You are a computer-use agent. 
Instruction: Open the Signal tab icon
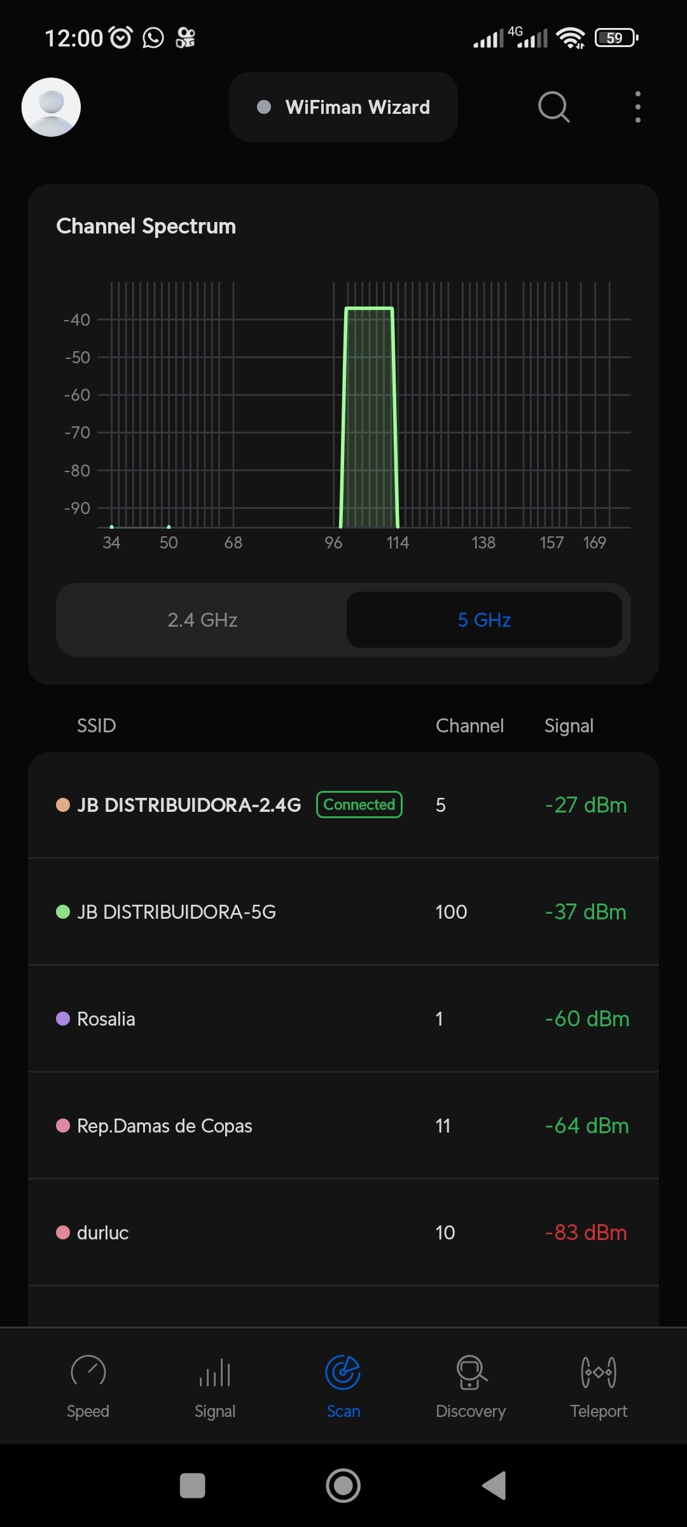coord(215,1373)
